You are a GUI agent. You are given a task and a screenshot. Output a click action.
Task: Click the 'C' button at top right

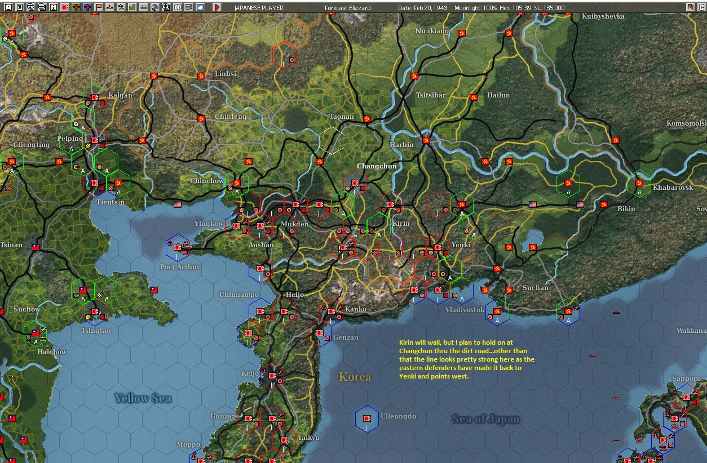702,7
